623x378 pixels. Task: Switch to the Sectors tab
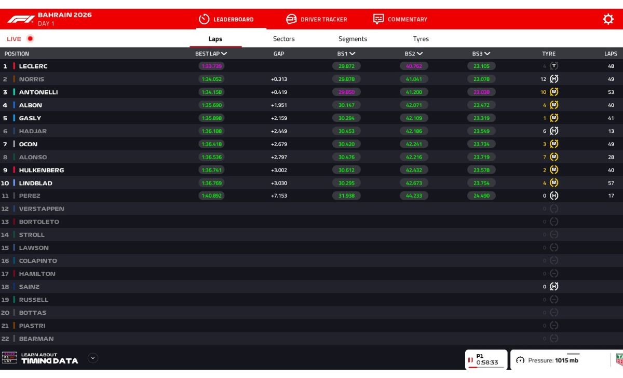point(284,38)
